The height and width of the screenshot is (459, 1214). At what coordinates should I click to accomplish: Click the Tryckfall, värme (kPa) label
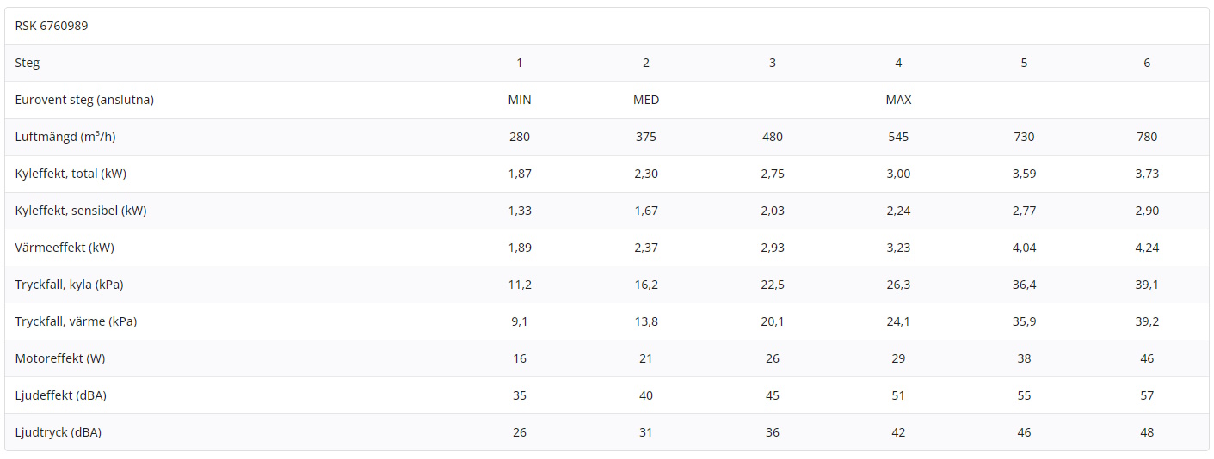(x=76, y=321)
